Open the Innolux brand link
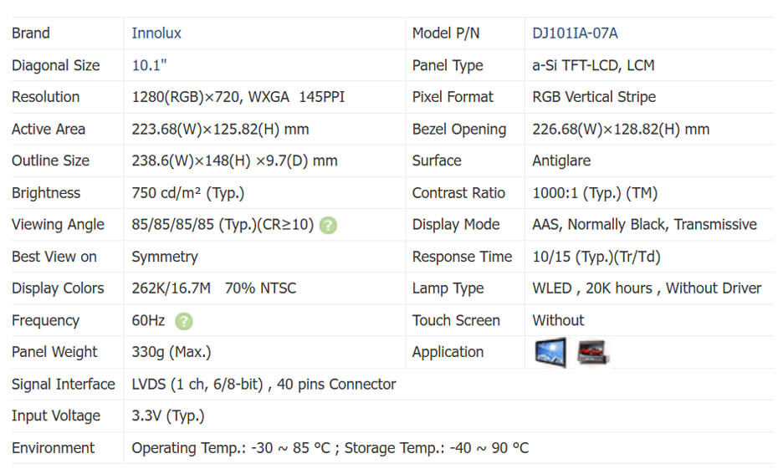The height and width of the screenshot is (469, 778). (156, 33)
